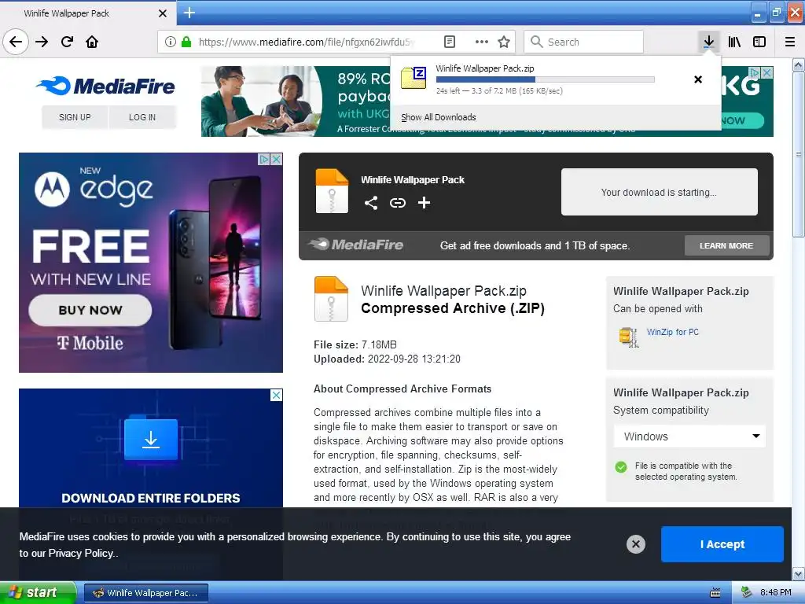Click the Uploaded 2022-09-28 13:21:20 text
The image size is (805, 604).
[387, 359]
